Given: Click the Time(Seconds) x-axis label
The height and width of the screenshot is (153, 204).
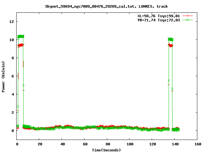Looking at the screenshot, I should 106,150.
